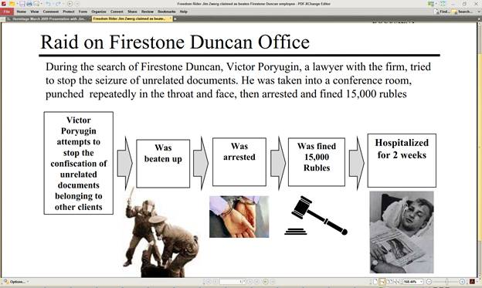Open the File menu
The height and width of the screenshot is (288, 482).
[7, 12]
